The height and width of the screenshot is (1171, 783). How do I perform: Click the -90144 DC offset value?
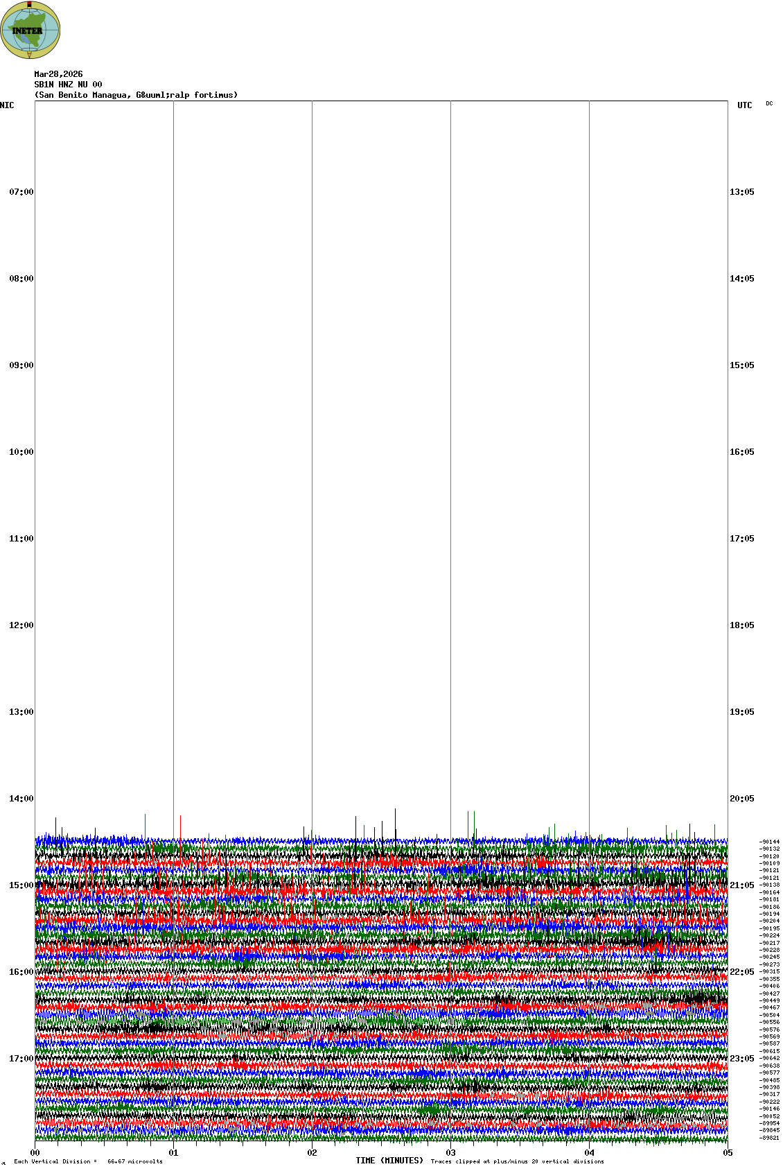click(x=769, y=842)
